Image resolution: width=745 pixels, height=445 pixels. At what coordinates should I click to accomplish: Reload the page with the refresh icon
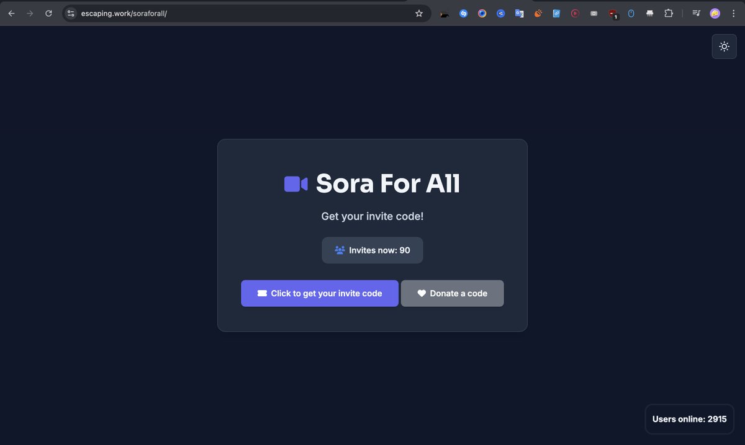pyautogui.click(x=48, y=13)
